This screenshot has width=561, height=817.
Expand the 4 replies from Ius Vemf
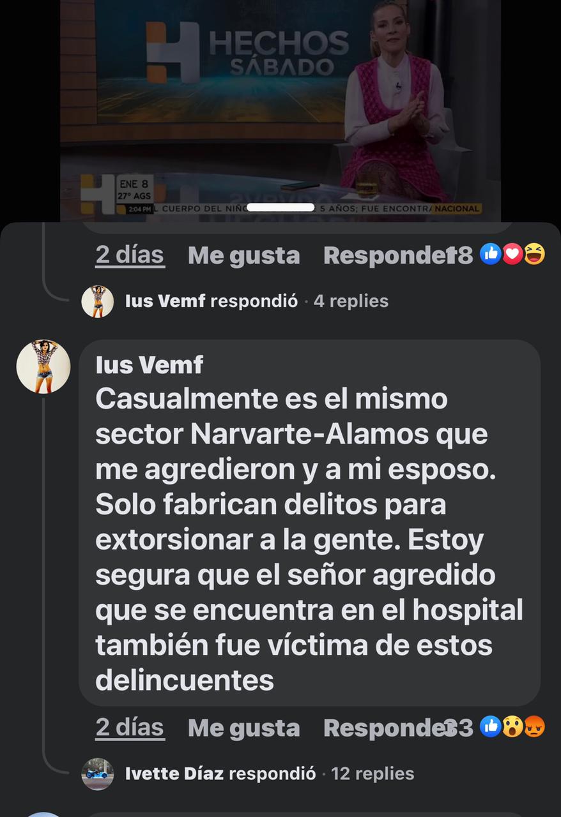click(351, 301)
